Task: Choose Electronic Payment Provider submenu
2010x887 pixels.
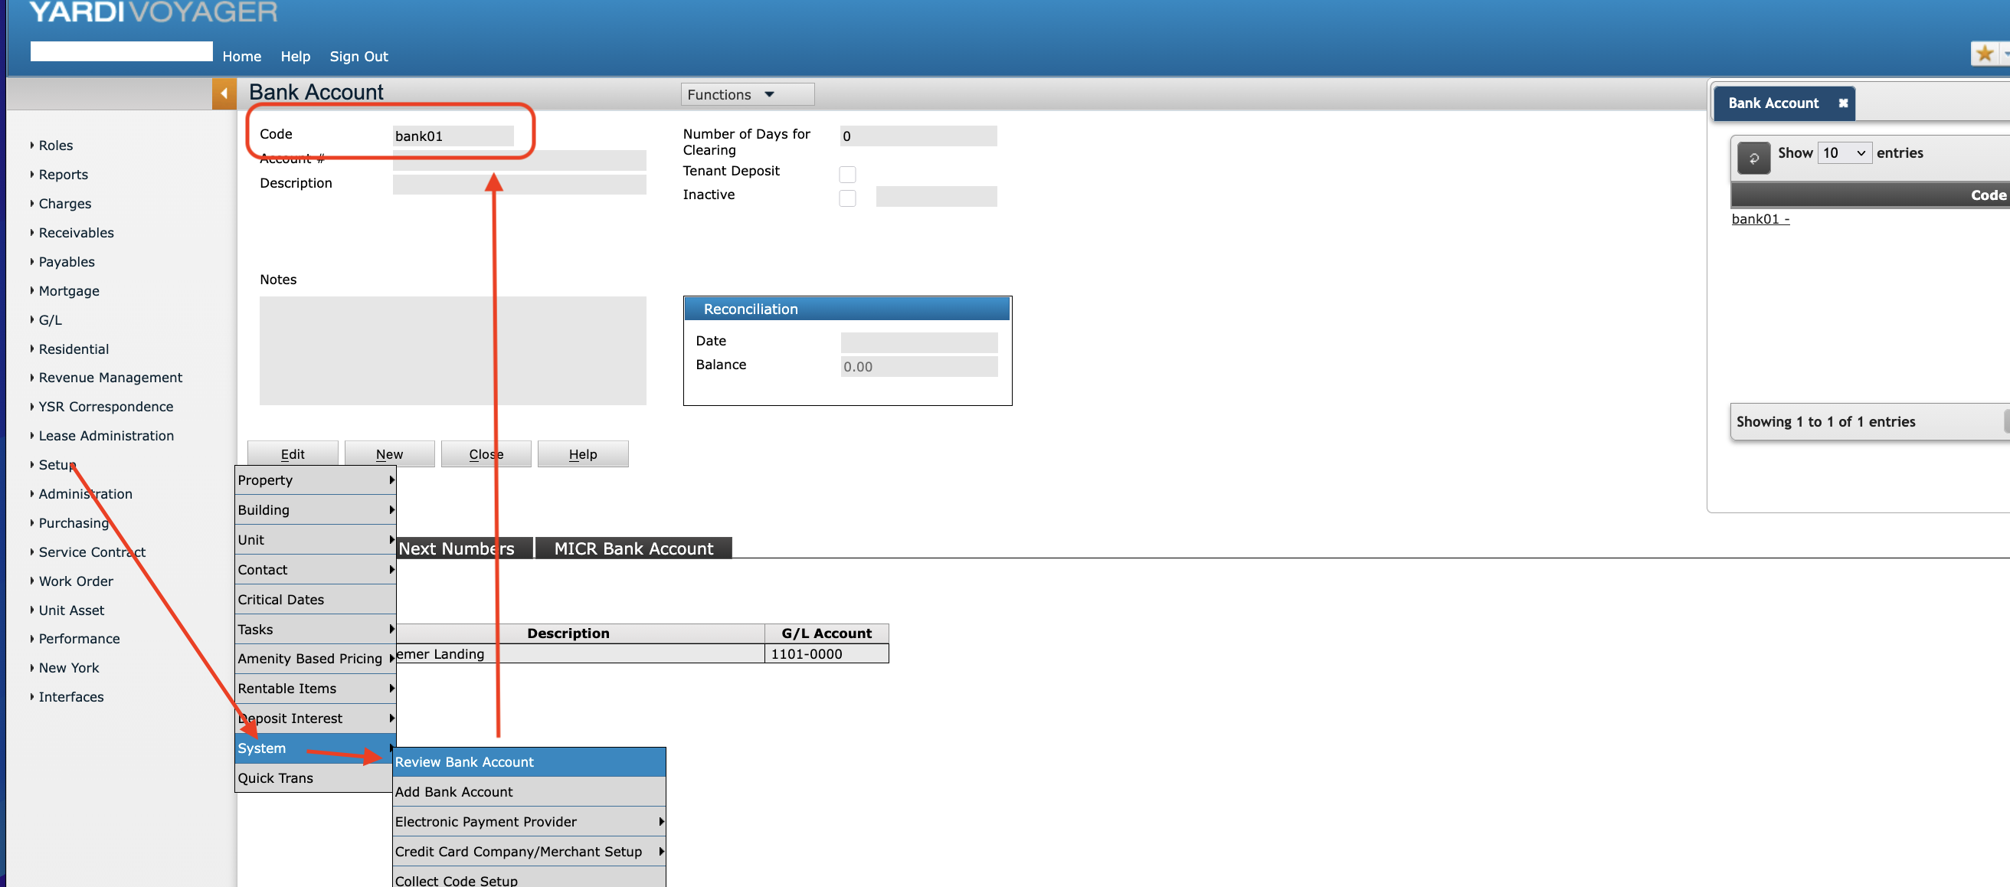Action: pyautogui.click(x=529, y=822)
